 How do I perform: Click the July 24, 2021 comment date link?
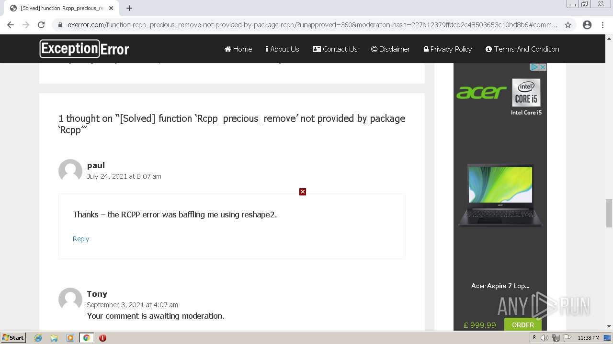[x=124, y=176]
